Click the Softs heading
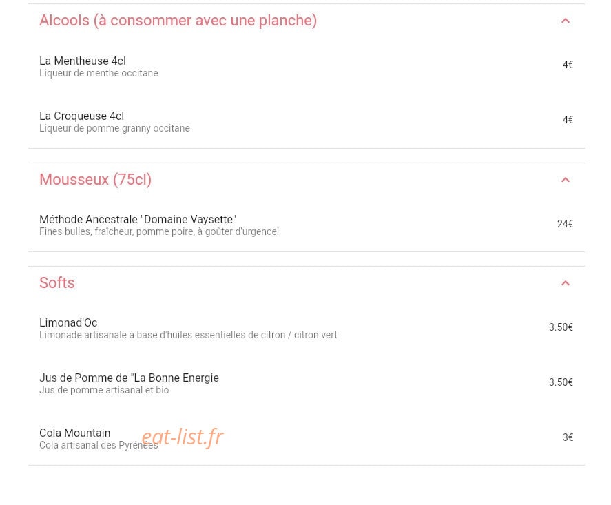 57,282
